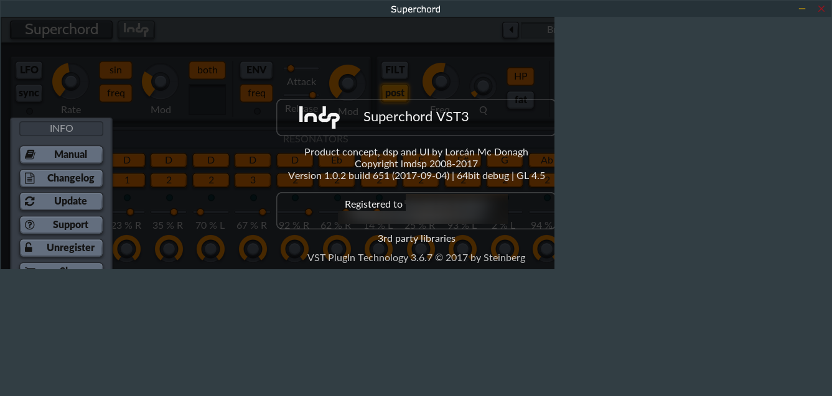
Task: Close the Superchord window
Action: click(821, 9)
